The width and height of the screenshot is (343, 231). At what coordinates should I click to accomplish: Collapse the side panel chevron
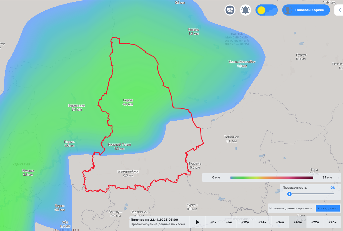(x=340, y=10)
